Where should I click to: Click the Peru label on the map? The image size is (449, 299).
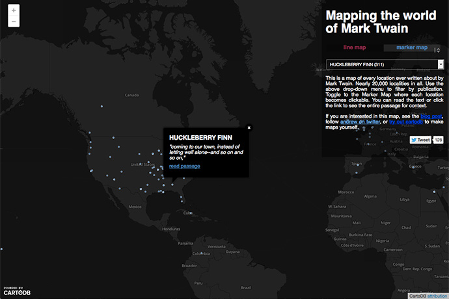click(198, 283)
